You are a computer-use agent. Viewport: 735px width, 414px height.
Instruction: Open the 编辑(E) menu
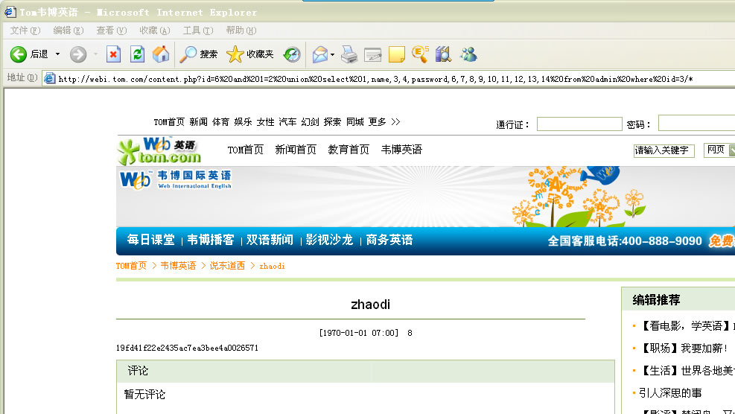click(69, 31)
